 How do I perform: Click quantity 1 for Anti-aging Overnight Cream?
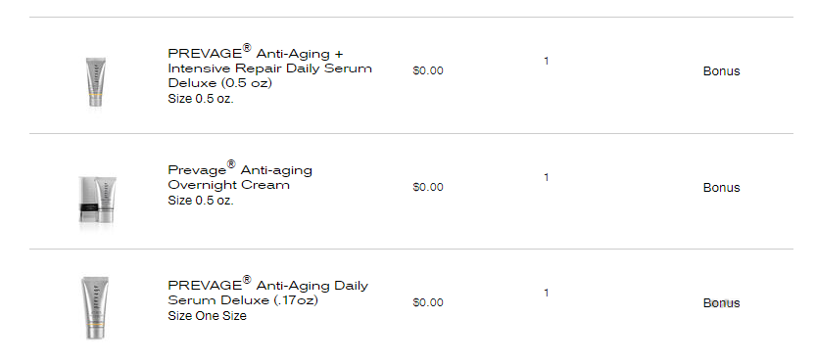(x=547, y=177)
